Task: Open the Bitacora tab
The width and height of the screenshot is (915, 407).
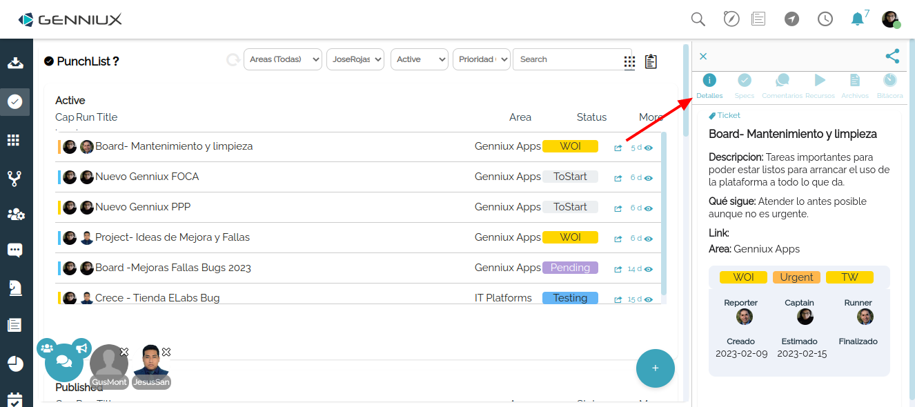Action: coord(890,86)
